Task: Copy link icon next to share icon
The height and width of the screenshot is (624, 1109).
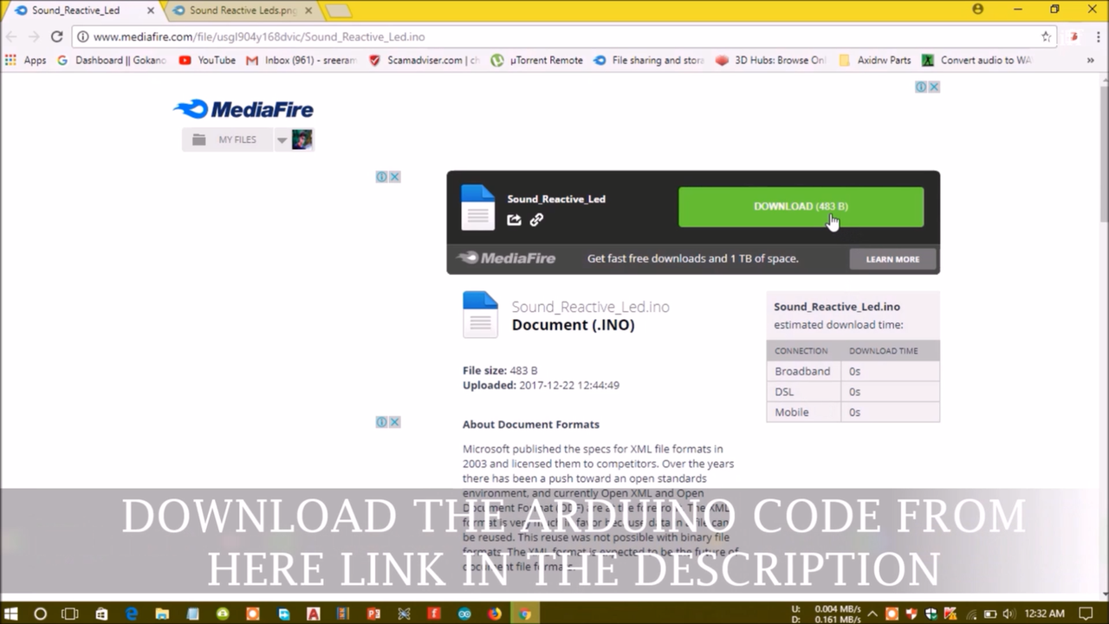Action: (x=536, y=220)
